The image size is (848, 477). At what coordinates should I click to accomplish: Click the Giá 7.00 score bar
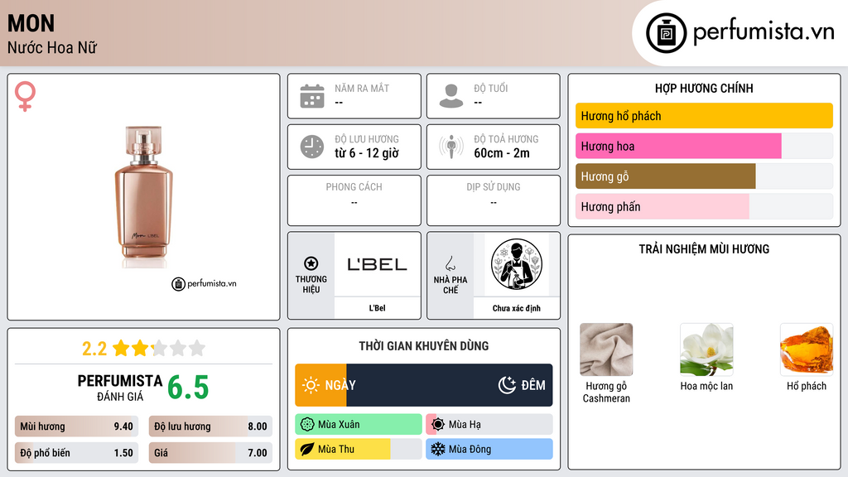point(210,453)
